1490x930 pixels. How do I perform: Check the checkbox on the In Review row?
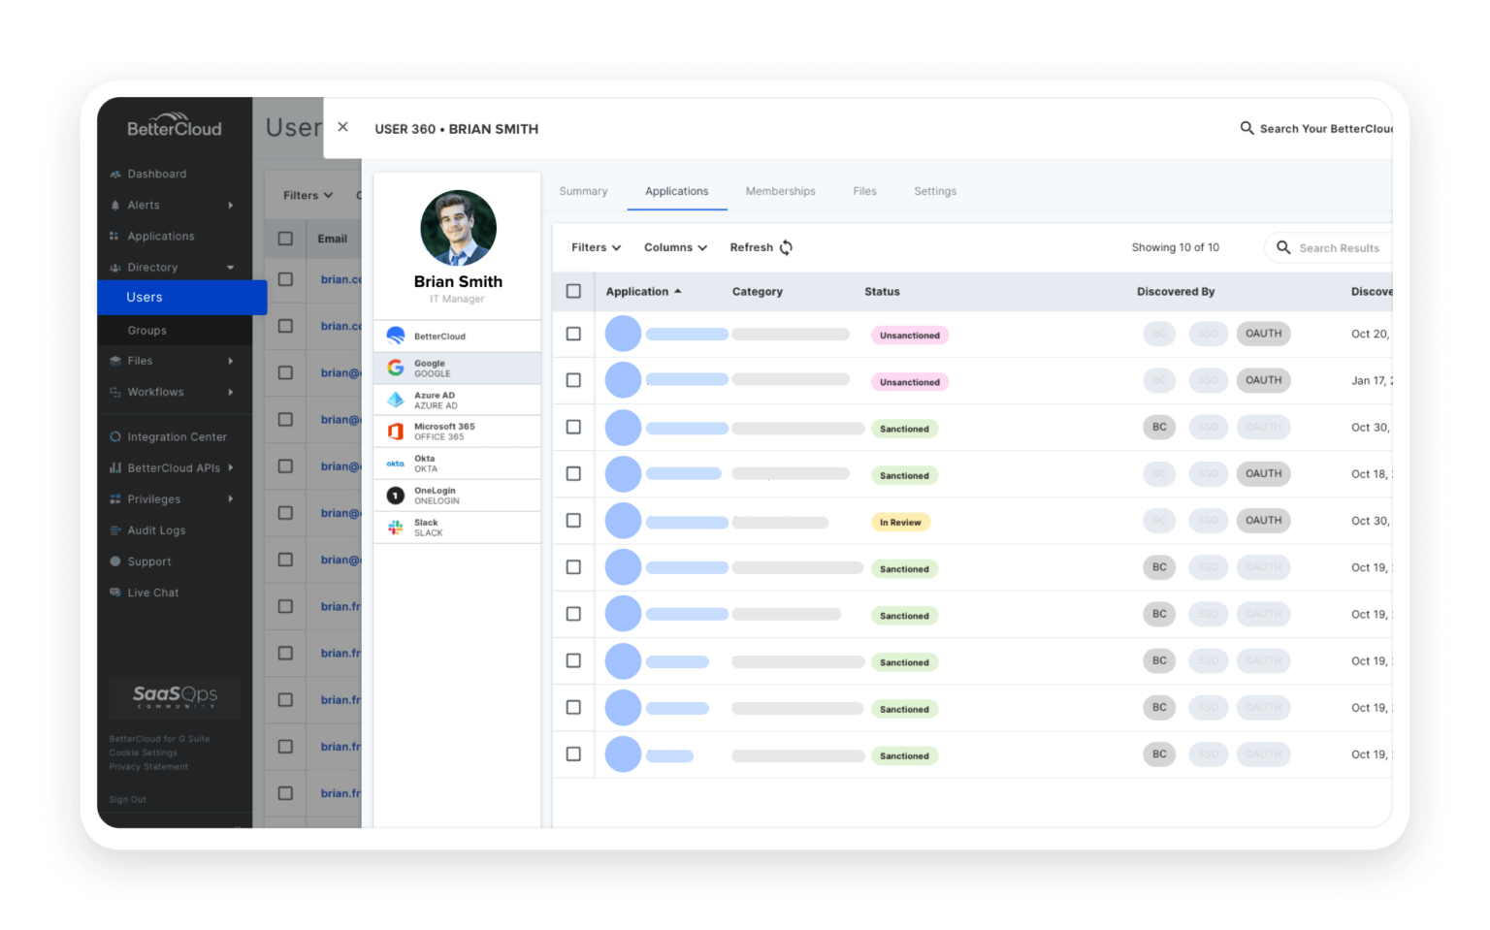point(573,521)
